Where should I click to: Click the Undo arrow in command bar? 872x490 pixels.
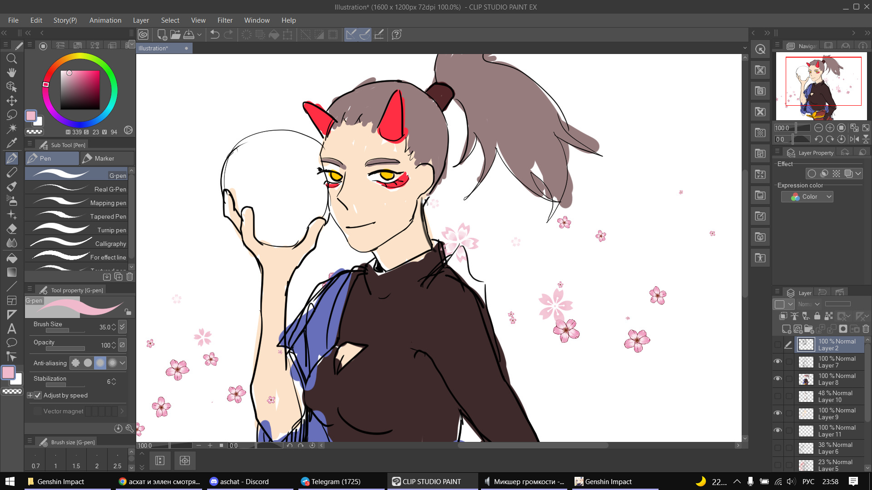click(215, 34)
